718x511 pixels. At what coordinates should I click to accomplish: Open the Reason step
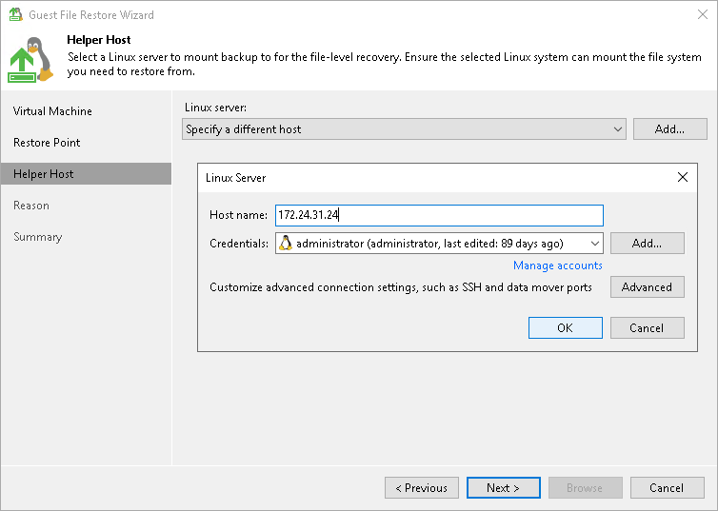click(x=31, y=206)
